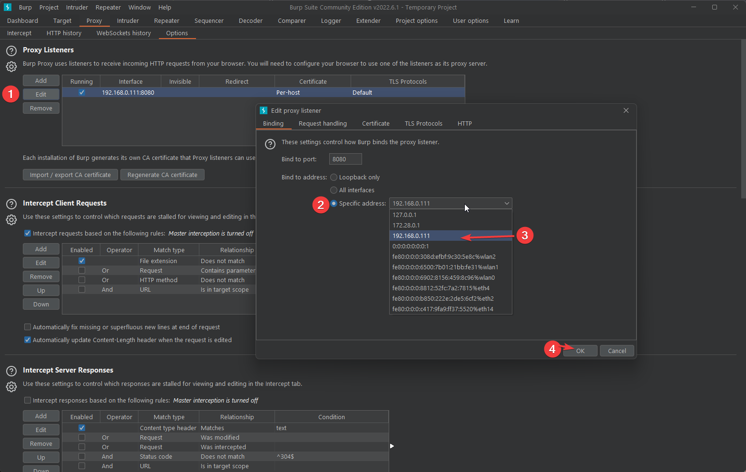Enable intercept responses based on rules
Image resolution: width=746 pixels, height=472 pixels.
coord(28,400)
